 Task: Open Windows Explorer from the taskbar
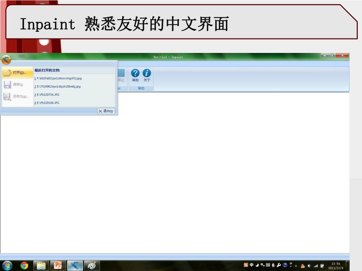41,266
